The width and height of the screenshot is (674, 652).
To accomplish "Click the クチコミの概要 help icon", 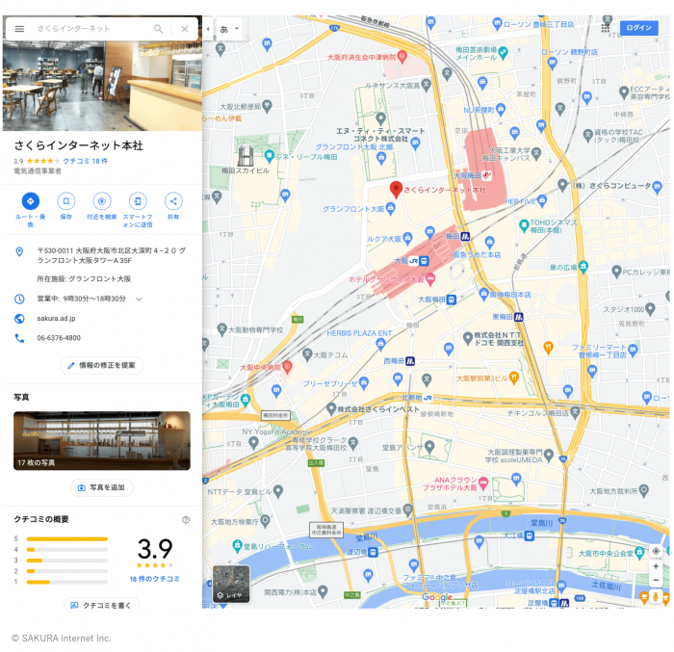I will pyautogui.click(x=186, y=519).
